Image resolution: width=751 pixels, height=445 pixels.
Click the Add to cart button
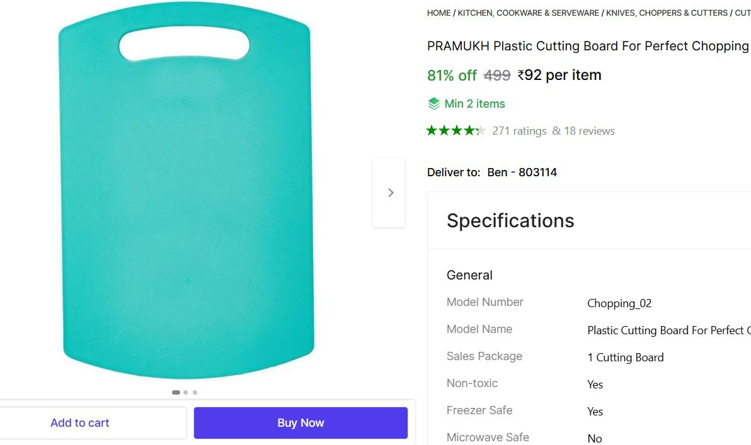79,422
